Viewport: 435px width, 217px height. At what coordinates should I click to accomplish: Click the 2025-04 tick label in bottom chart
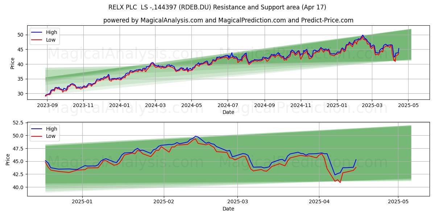coord(319,202)
